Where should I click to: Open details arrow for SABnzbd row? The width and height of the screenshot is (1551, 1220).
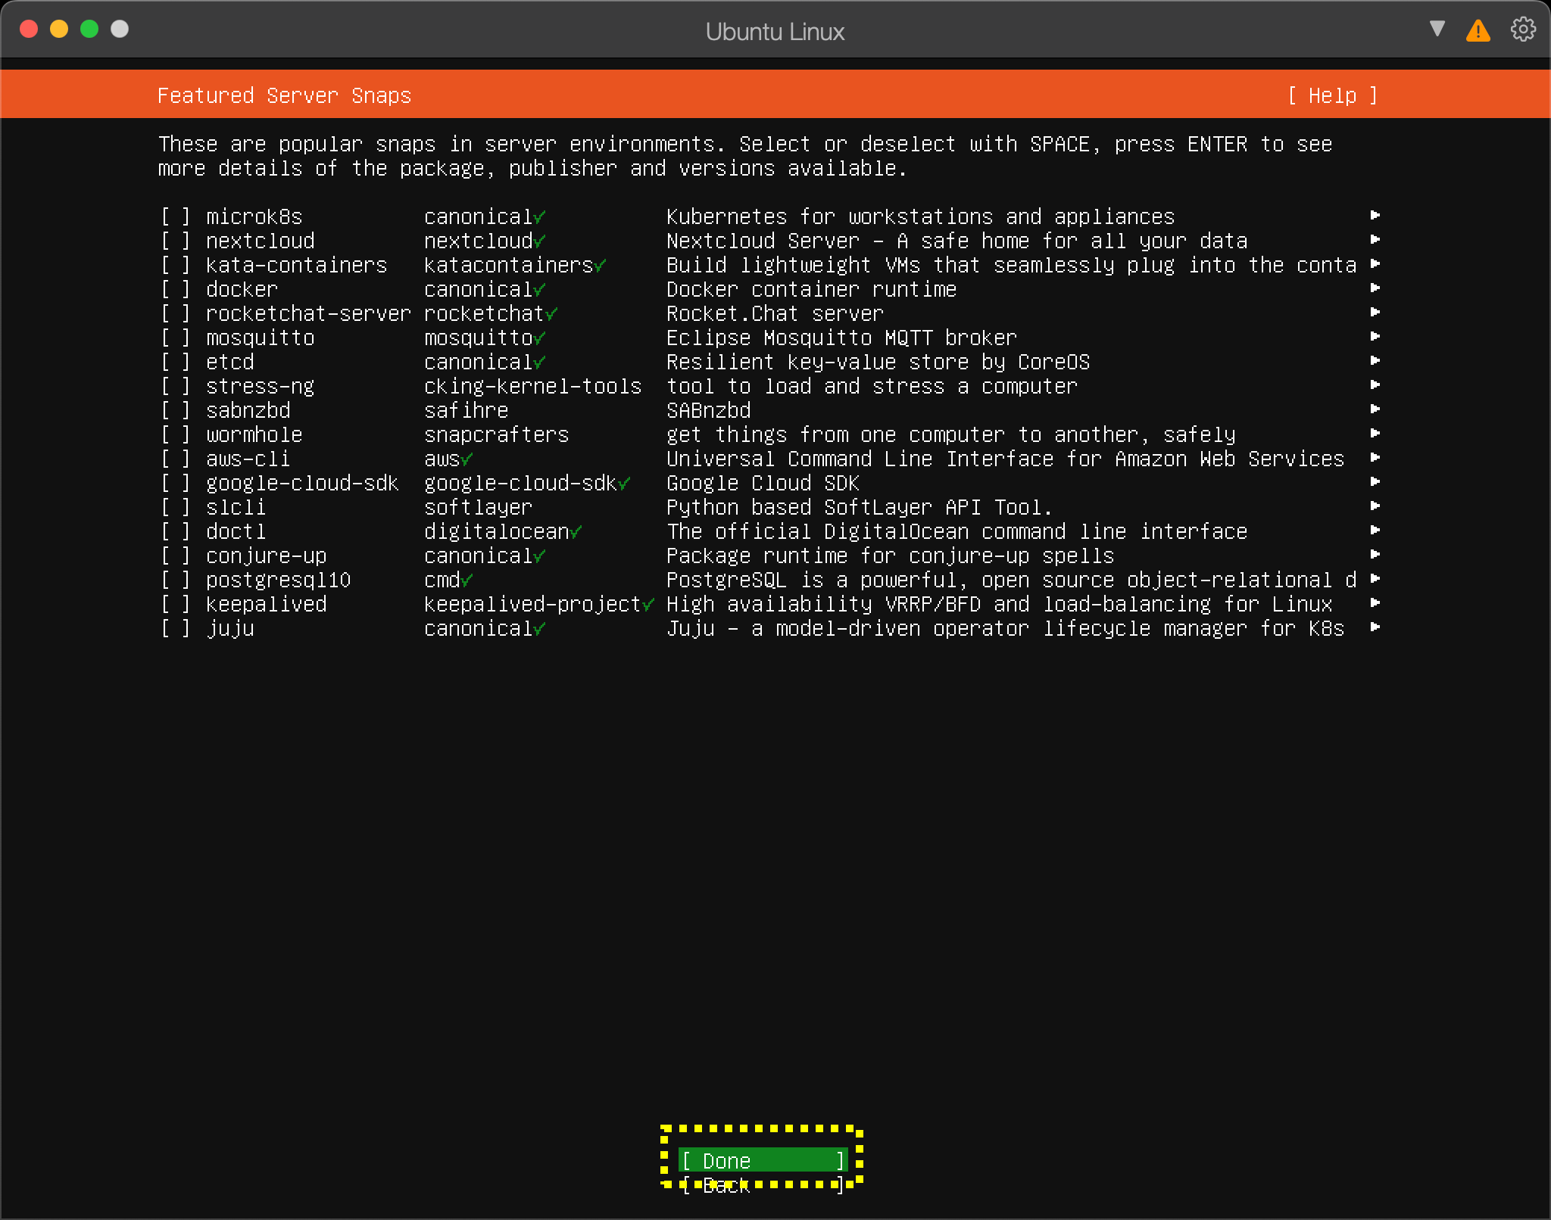click(x=1375, y=409)
